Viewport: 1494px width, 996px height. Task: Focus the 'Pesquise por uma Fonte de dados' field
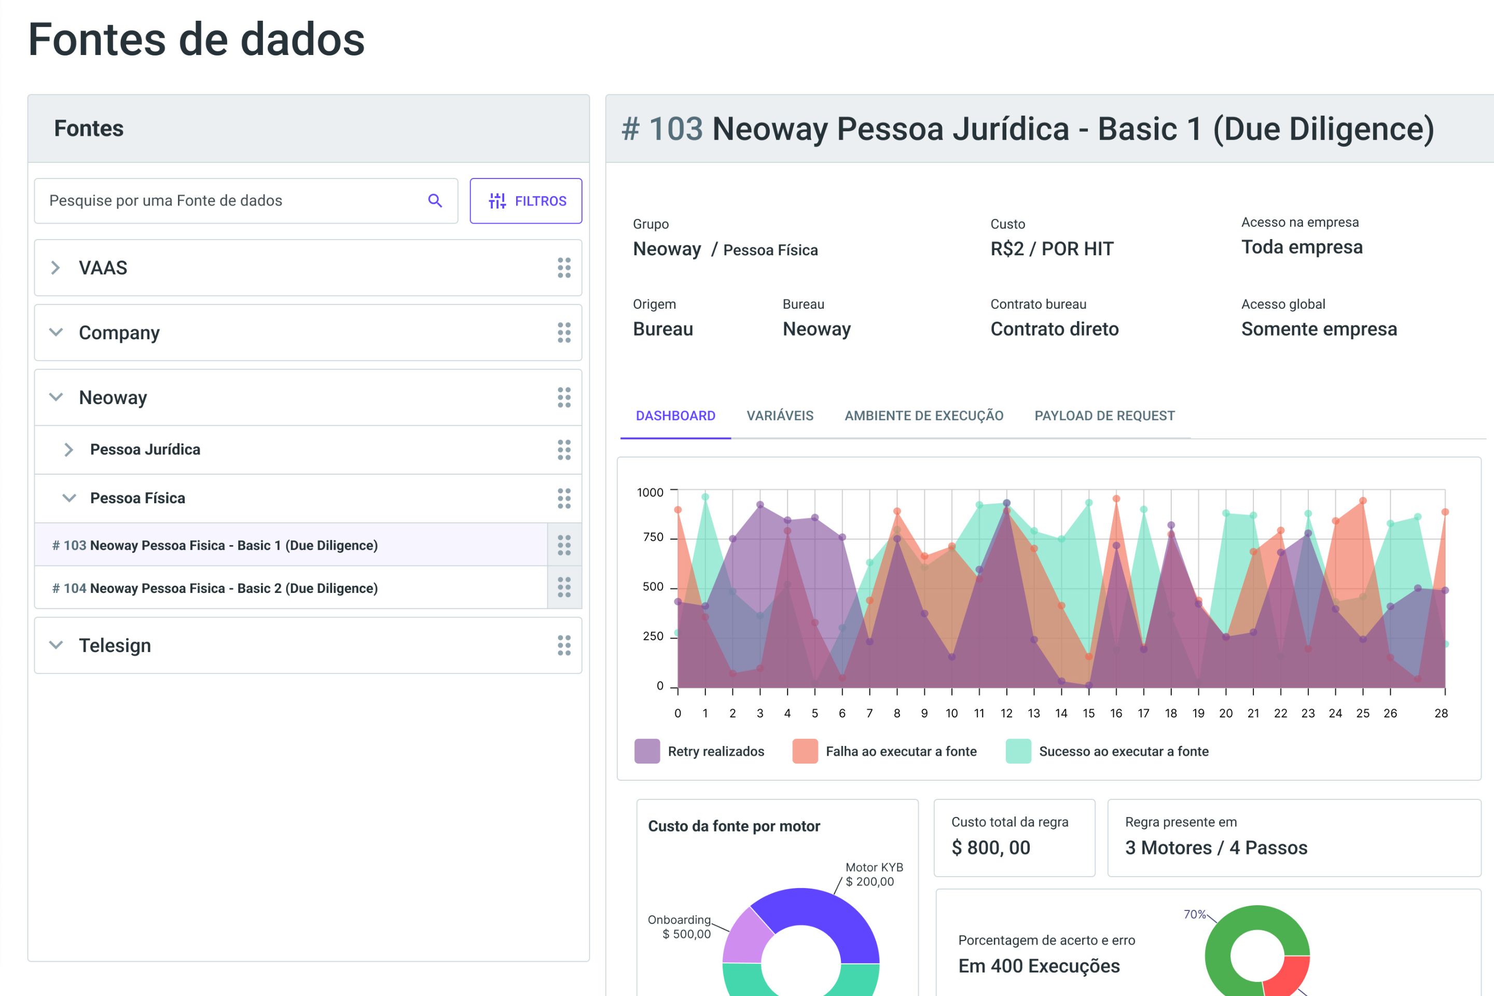coord(246,201)
